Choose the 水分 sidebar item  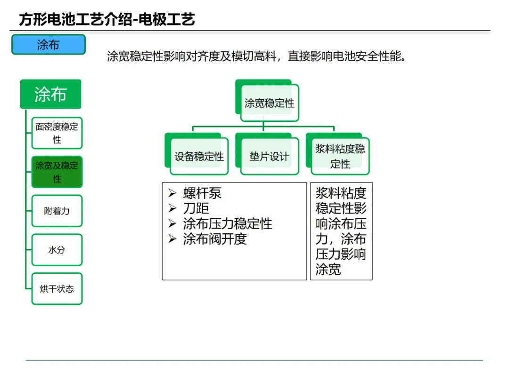tap(57, 250)
